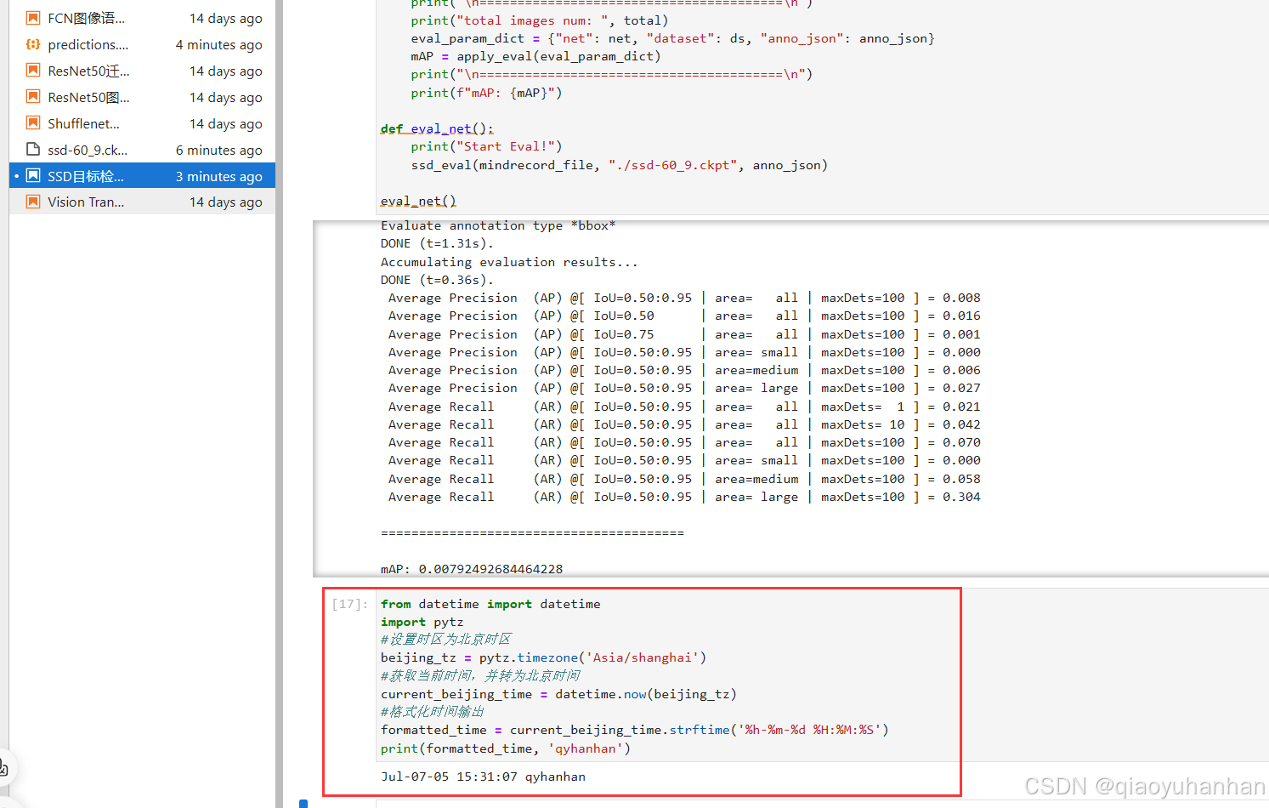Click the blank file icon beside ssd-60_9.ck...

pos(33,150)
